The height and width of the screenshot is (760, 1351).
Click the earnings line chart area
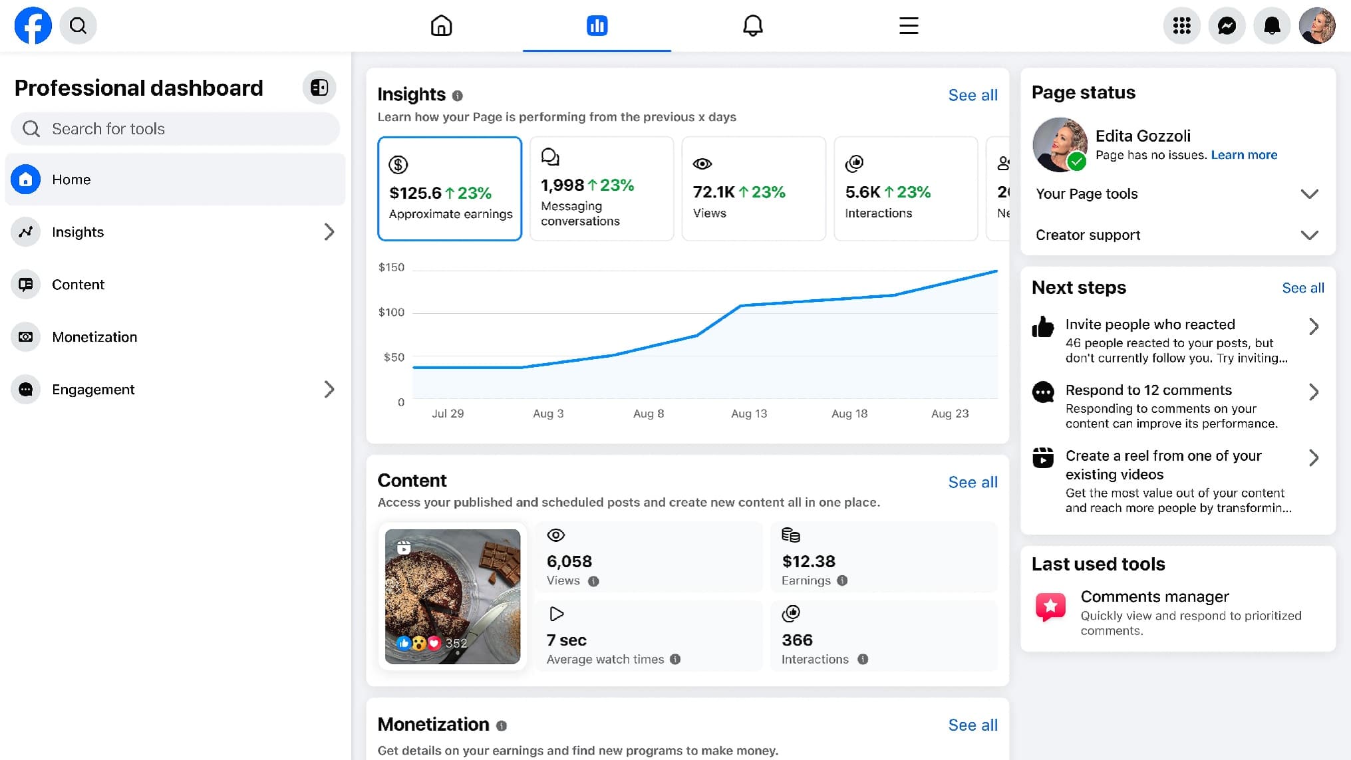click(x=698, y=332)
